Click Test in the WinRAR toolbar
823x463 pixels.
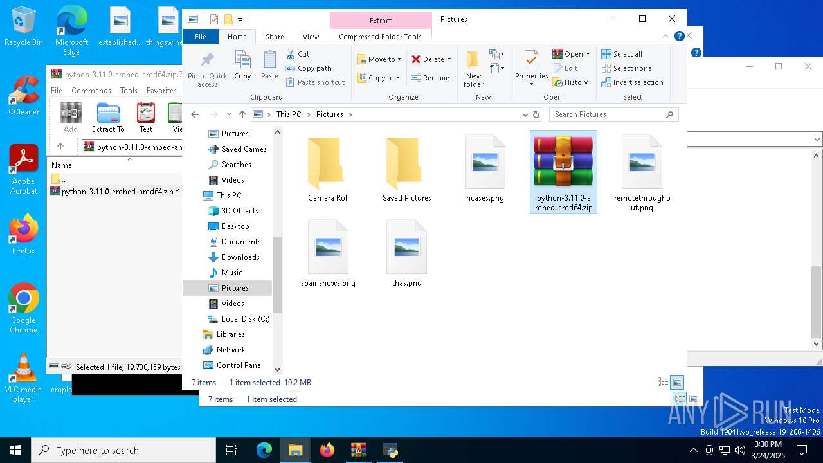tap(146, 118)
